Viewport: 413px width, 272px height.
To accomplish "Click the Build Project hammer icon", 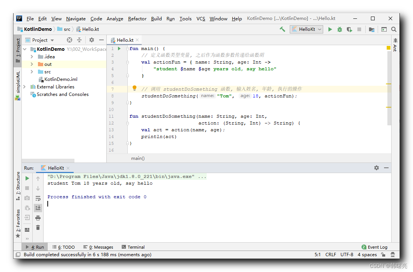I will coord(282,29).
